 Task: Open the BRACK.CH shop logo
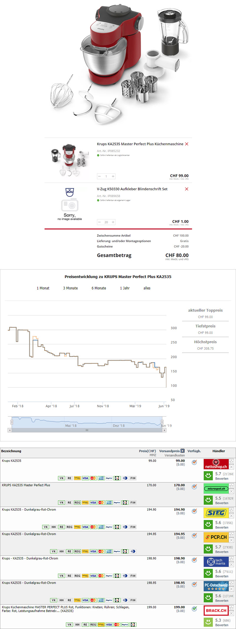(216, 610)
